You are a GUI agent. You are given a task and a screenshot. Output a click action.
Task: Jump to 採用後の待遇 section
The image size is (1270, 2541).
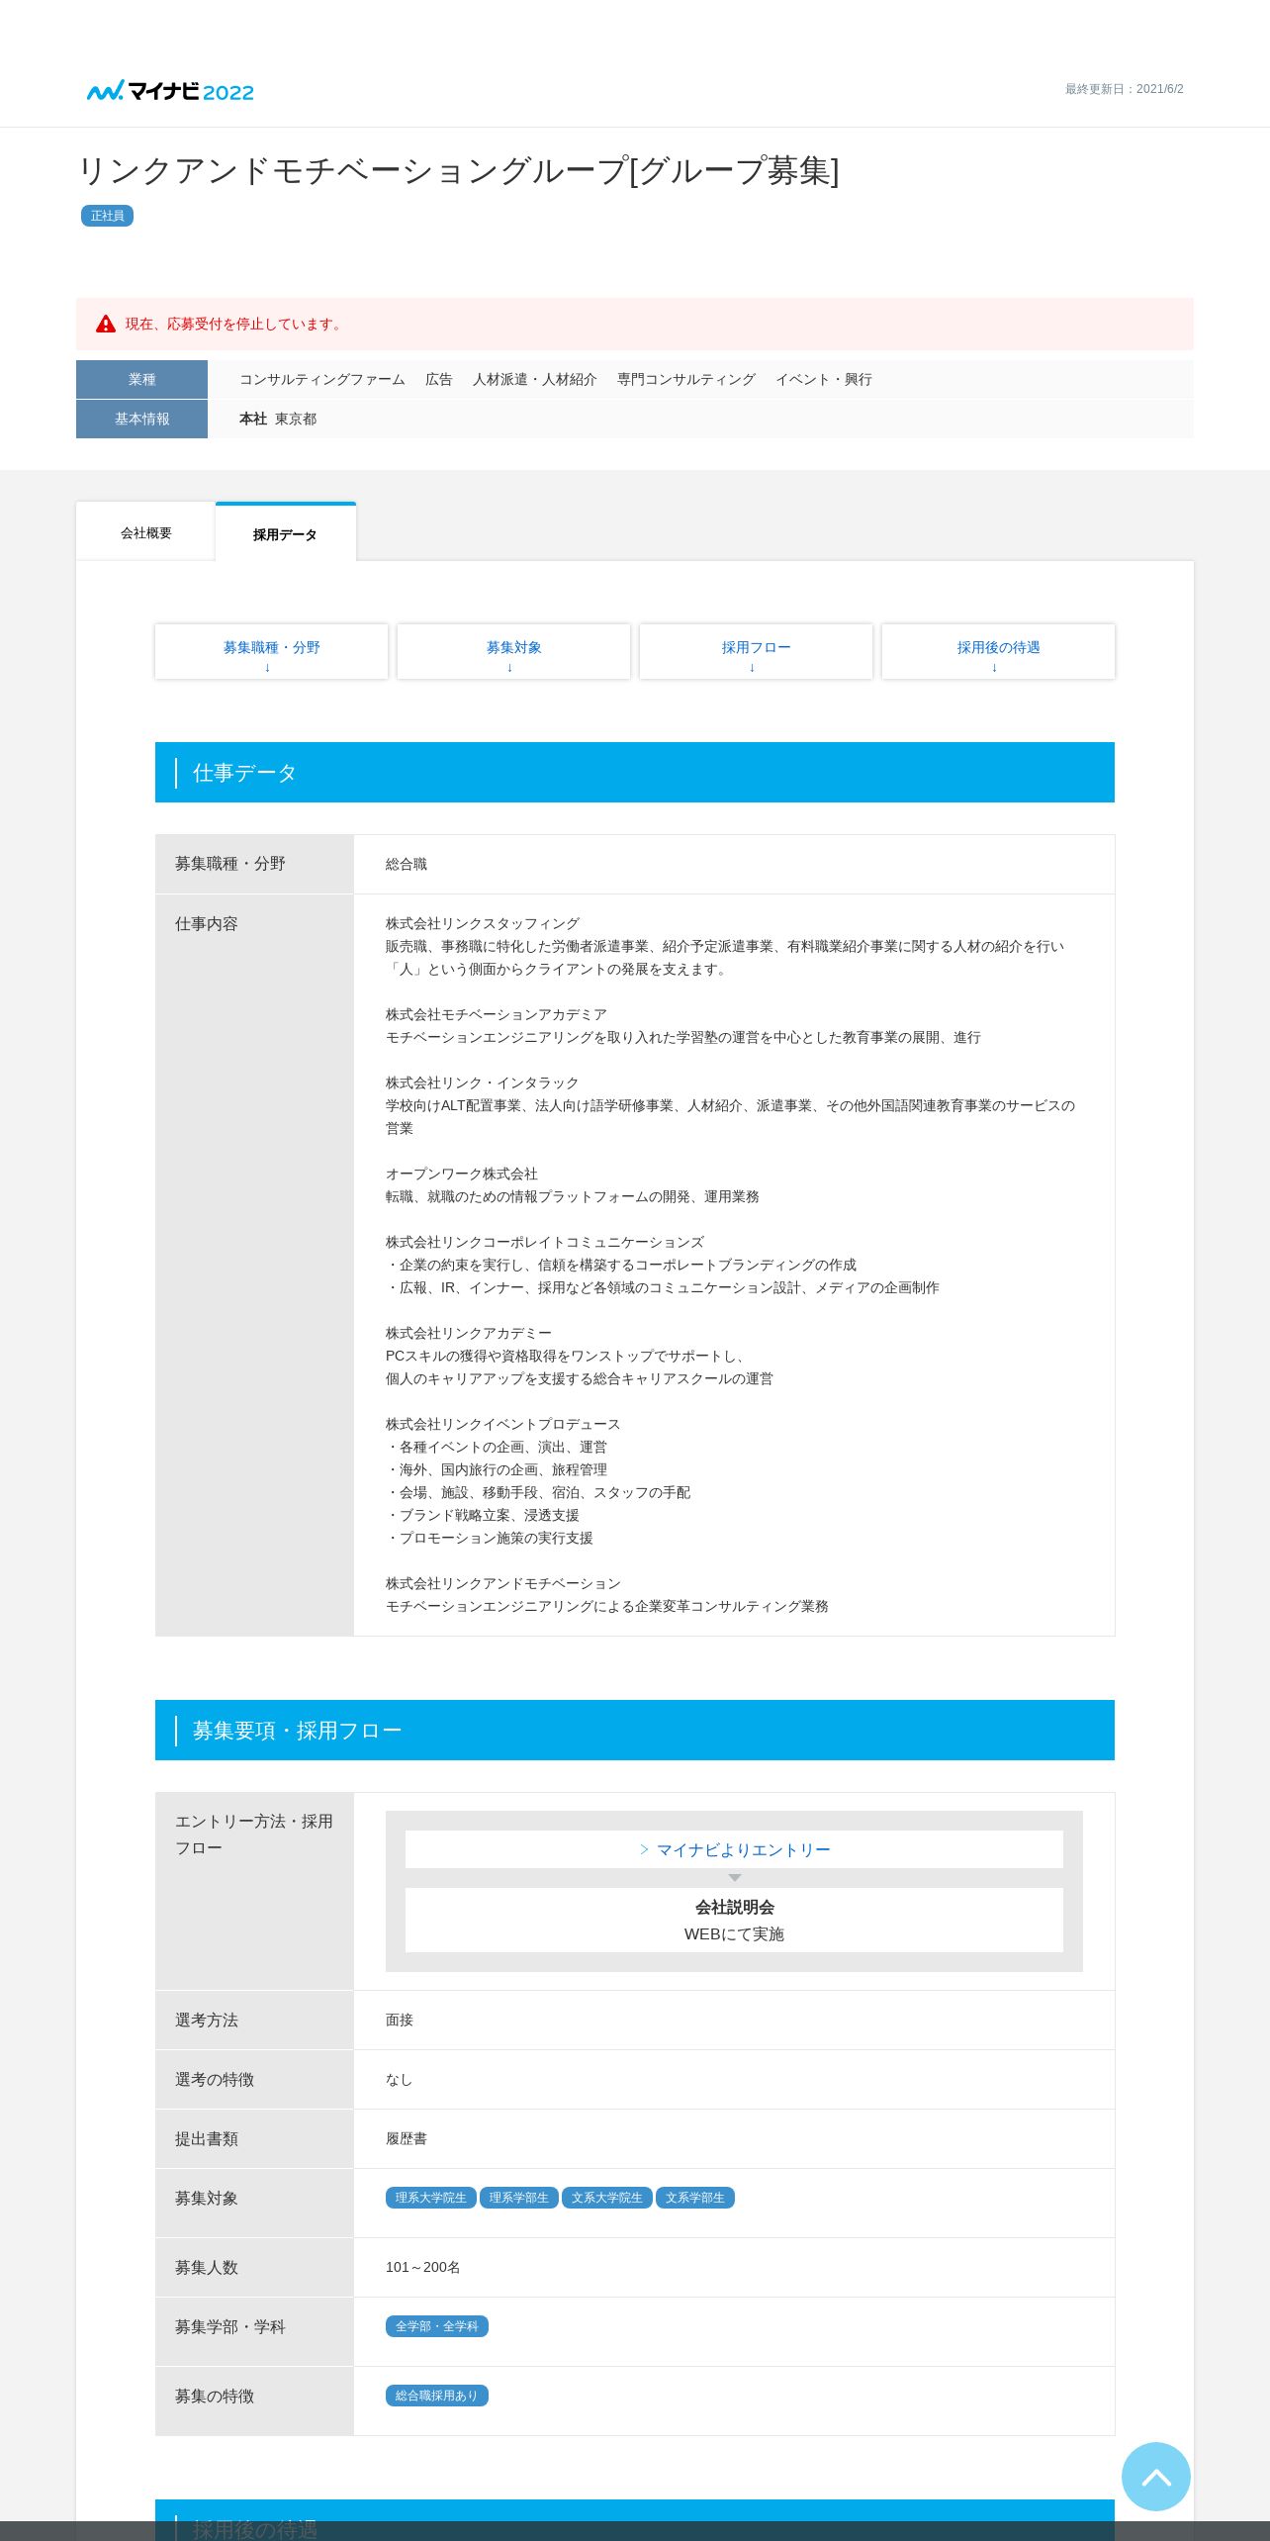coord(998,651)
